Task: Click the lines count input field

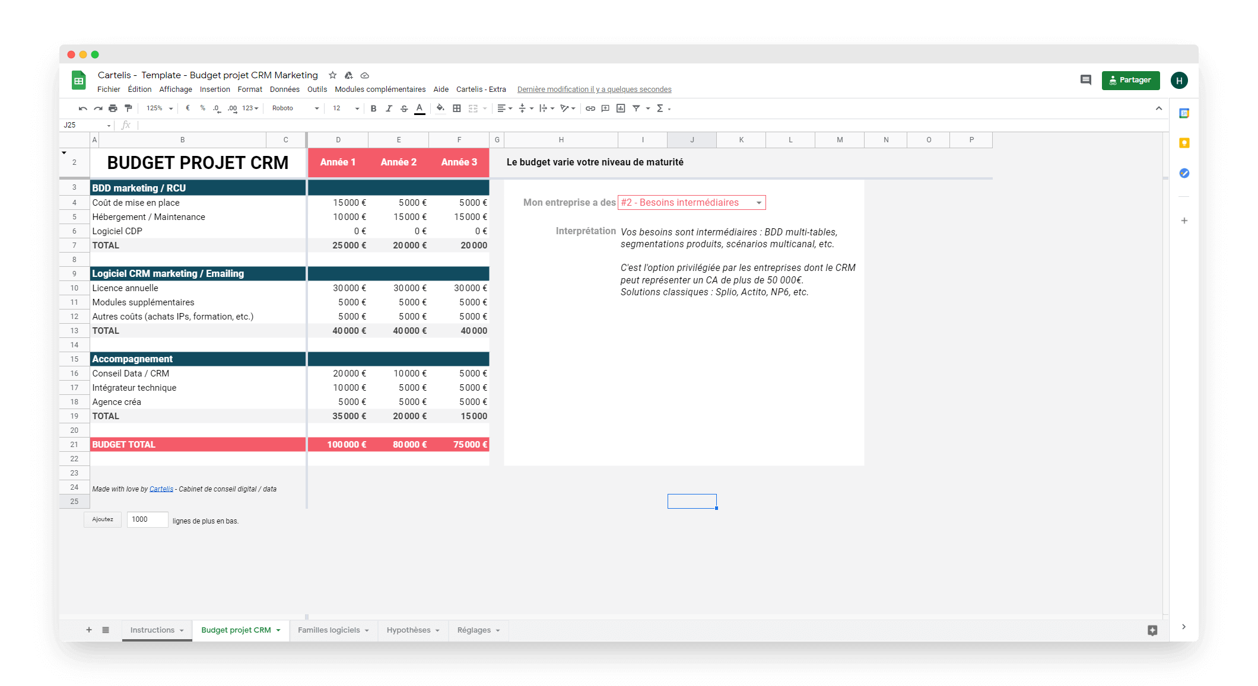Action: tap(147, 519)
